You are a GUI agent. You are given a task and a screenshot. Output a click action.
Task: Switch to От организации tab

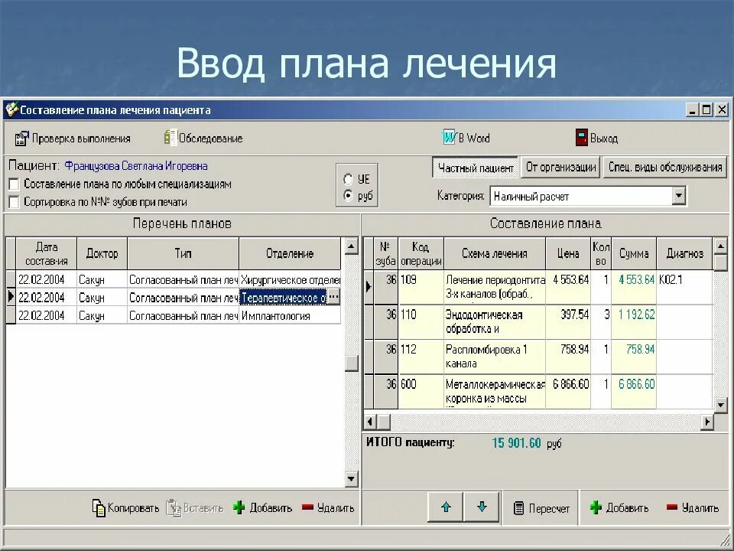tap(560, 168)
